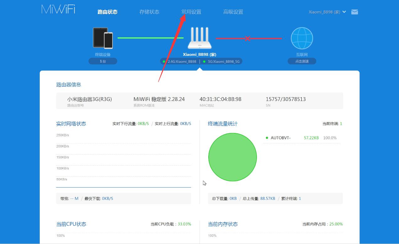Open the 高级设置 tab

(233, 12)
